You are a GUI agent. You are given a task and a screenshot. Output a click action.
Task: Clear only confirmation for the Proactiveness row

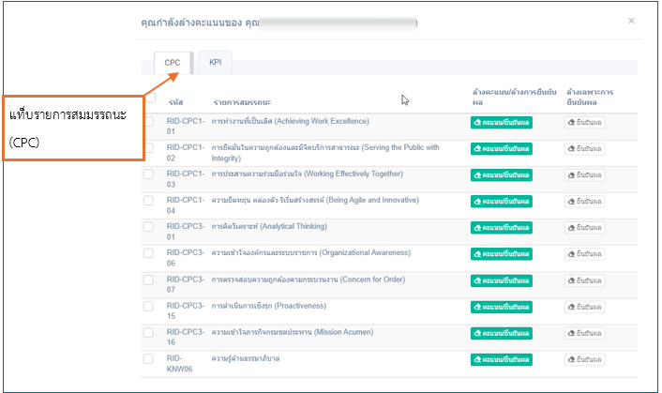[x=585, y=307]
